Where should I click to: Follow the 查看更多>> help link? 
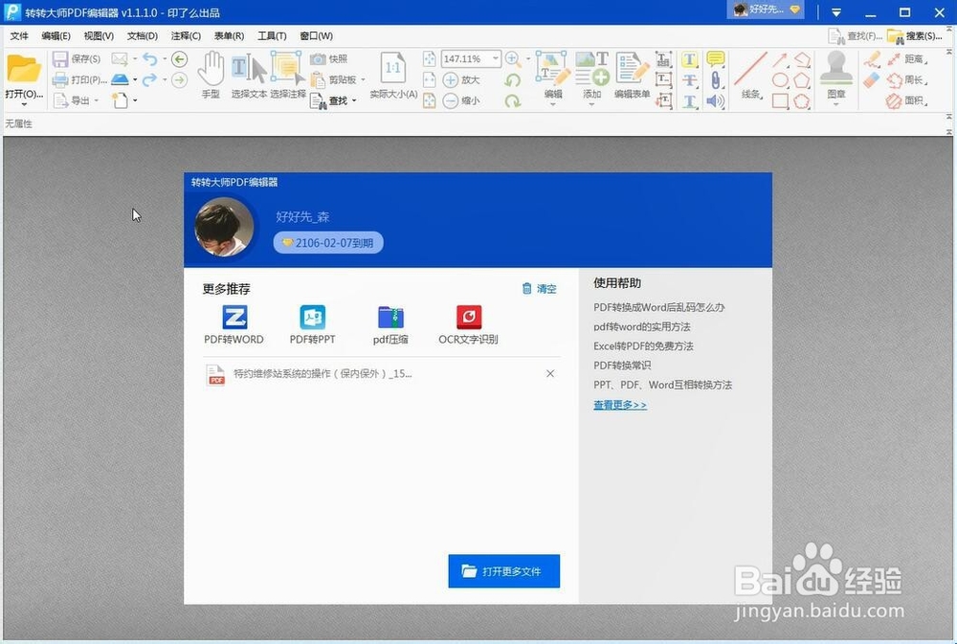coord(619,405)
